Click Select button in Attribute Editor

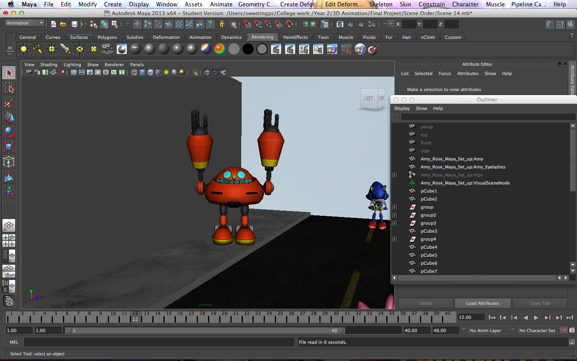tap(426, 303)
